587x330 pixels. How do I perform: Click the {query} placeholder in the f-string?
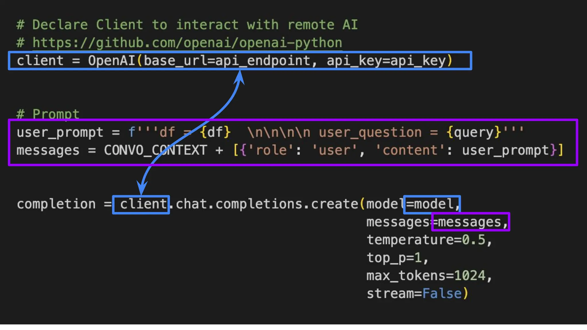473,132
